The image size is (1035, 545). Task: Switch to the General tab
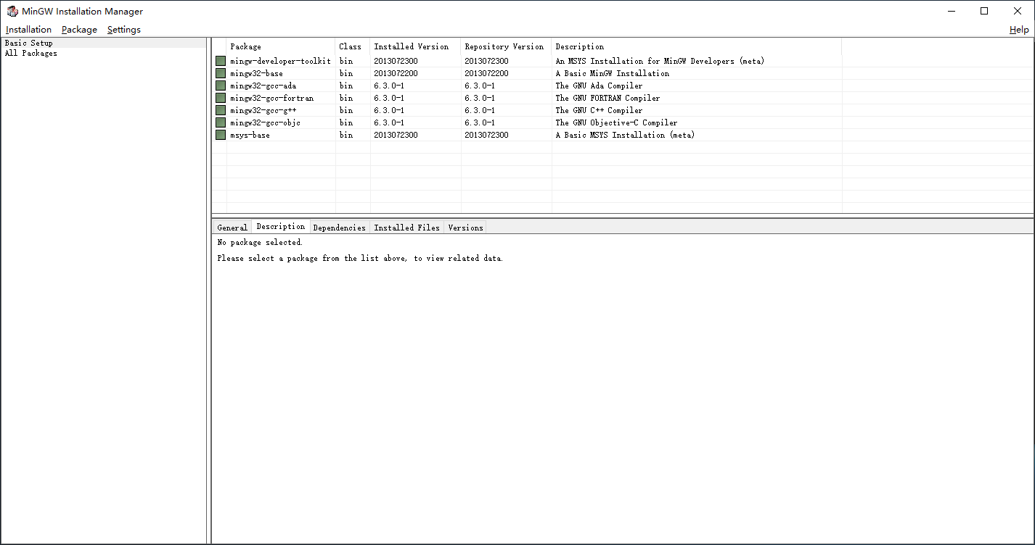[x=232, y=228]
